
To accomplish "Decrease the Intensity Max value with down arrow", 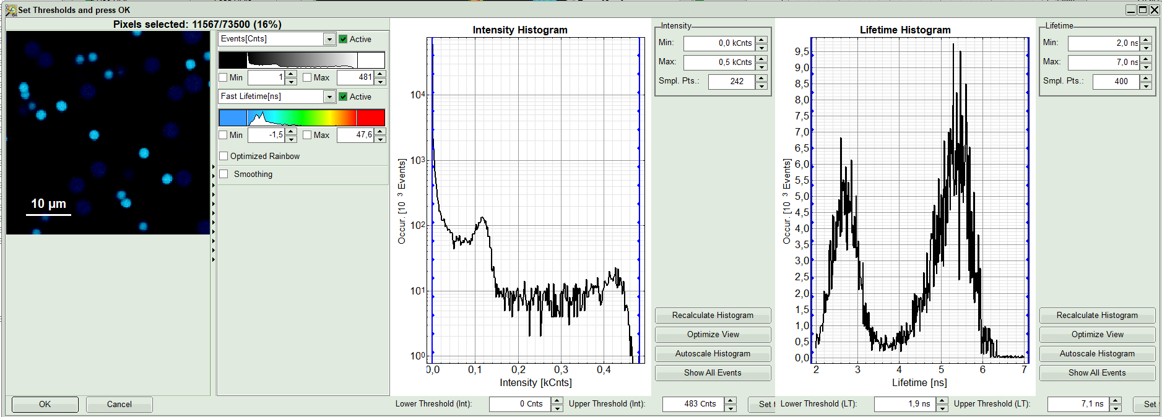I will 761,66.
